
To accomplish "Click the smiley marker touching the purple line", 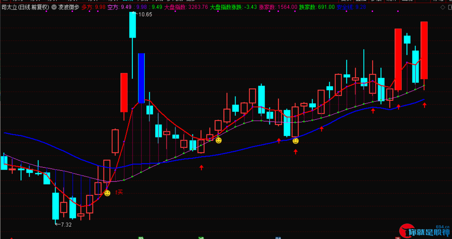I will tap(219, 140).
